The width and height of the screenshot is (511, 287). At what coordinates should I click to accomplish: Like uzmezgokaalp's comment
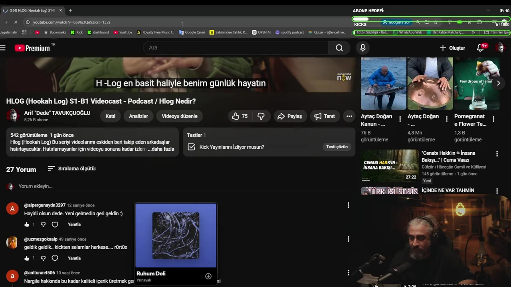[x=27, y=258]
